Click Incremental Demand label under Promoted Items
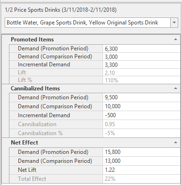This screenshot has width=182, height=185. click(x=44, y=64)
